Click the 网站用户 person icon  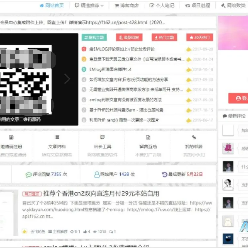pyautogui.click(x=97, y=175)
